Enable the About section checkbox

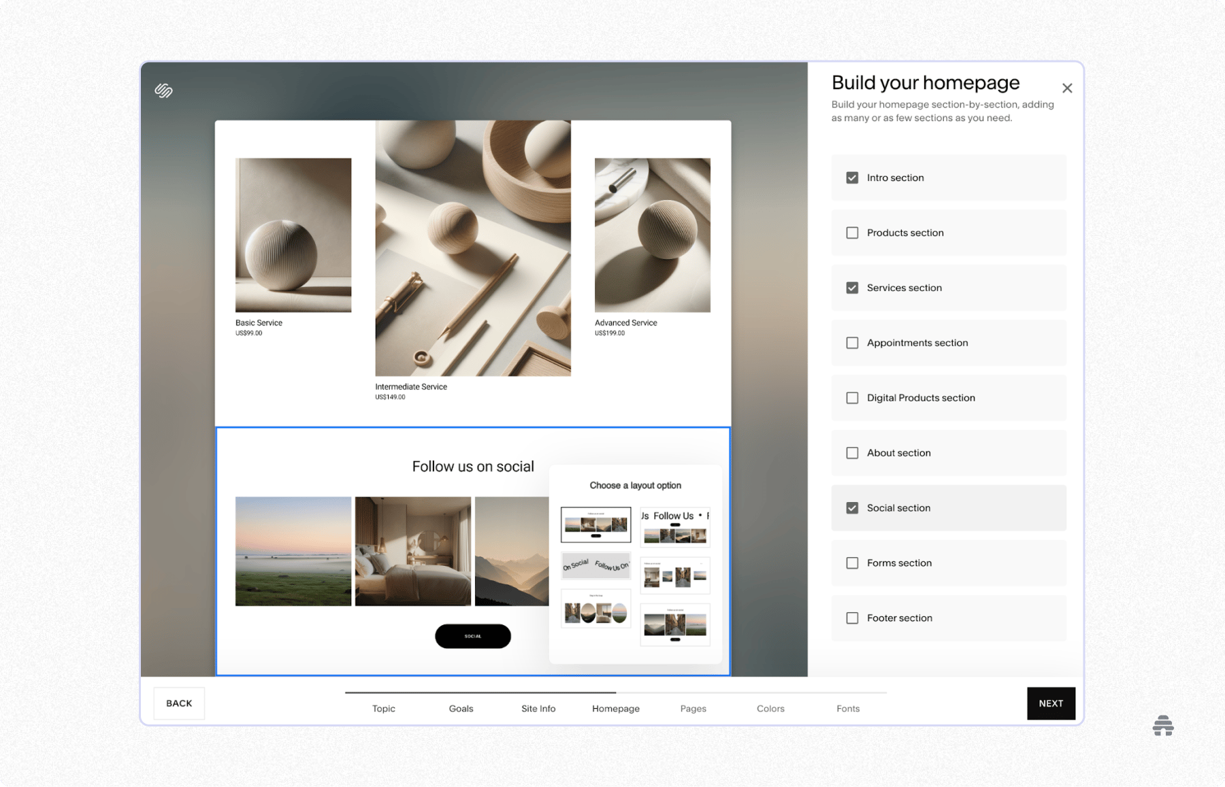852,453
